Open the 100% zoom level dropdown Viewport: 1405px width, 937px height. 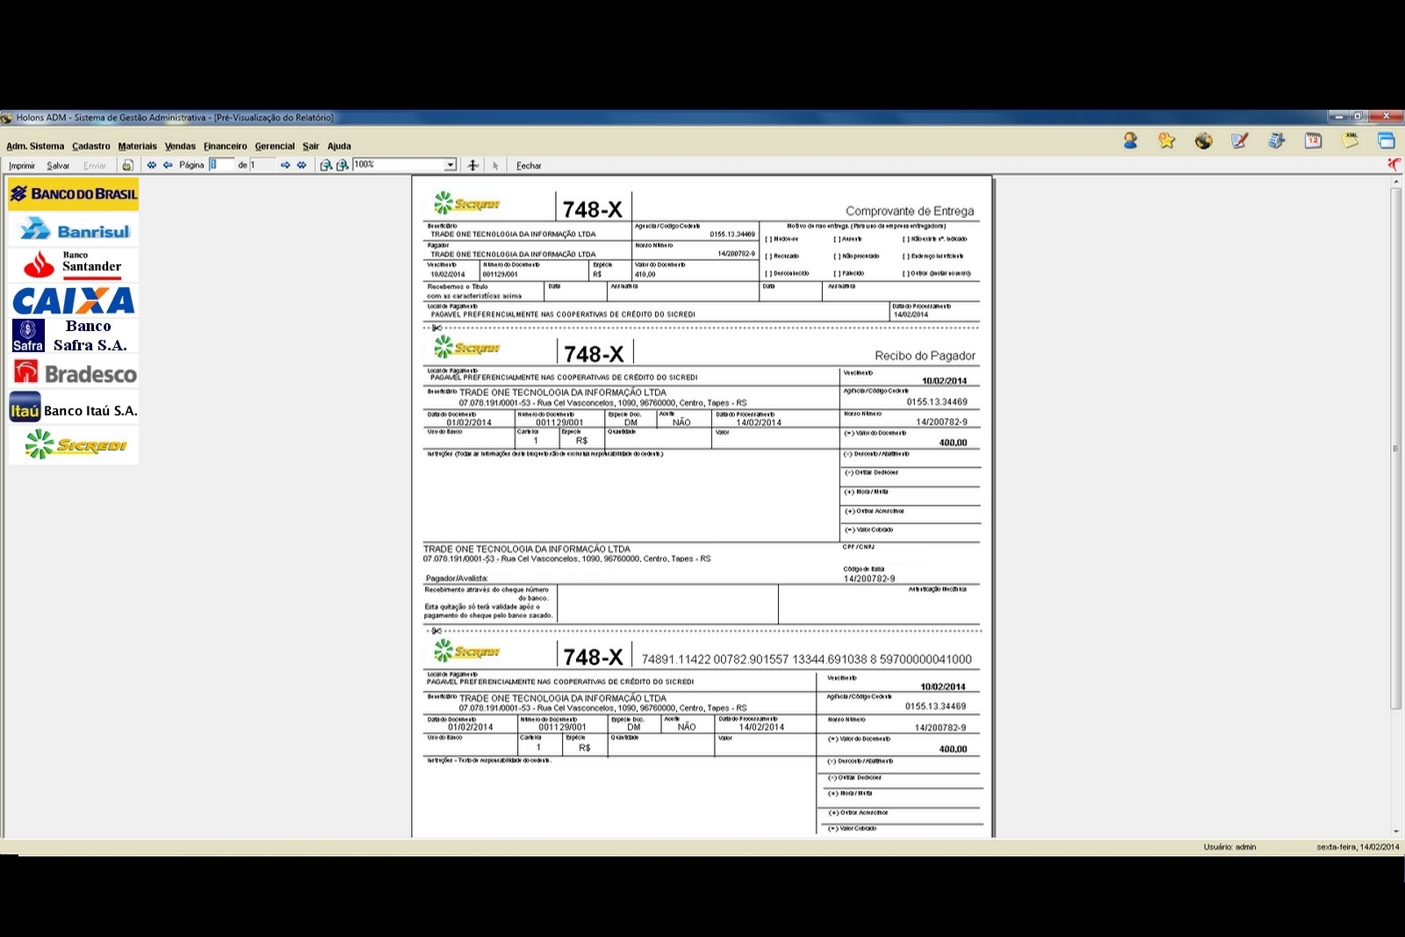[x=450, y=165]
